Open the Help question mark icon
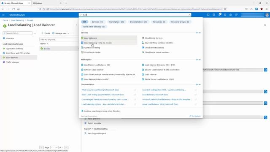The height and width of the screenshot is (152, 270). (x=231, y=15)
